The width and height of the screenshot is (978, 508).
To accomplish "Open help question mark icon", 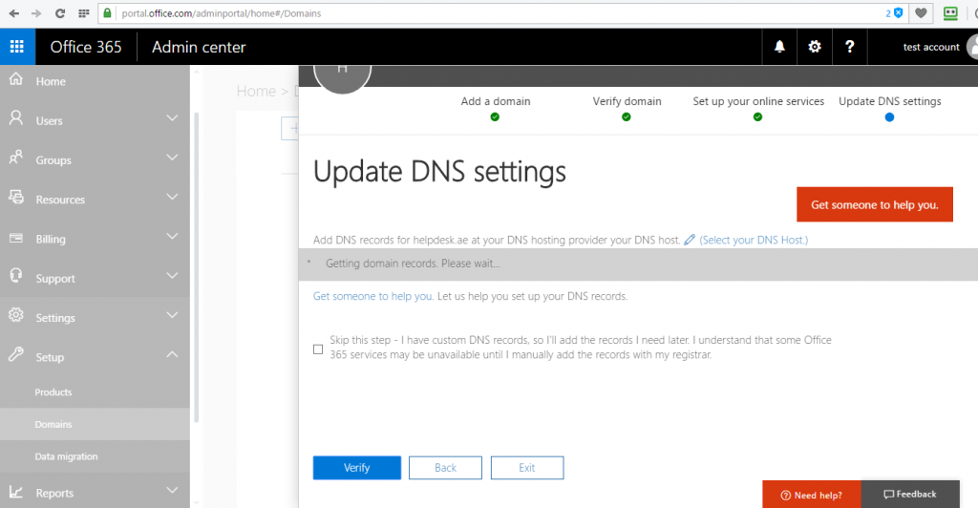I will pyautogui.click(x=849, y=47).
